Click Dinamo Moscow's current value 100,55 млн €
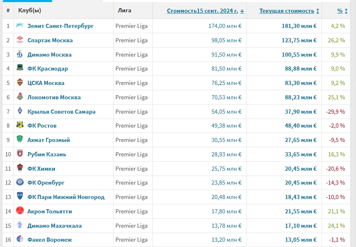Viewport: 356px width, 247px height. [299, 55]
